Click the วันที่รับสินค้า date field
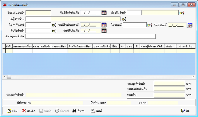This screenshot has width=198, height=117. [x=90, y=31]
